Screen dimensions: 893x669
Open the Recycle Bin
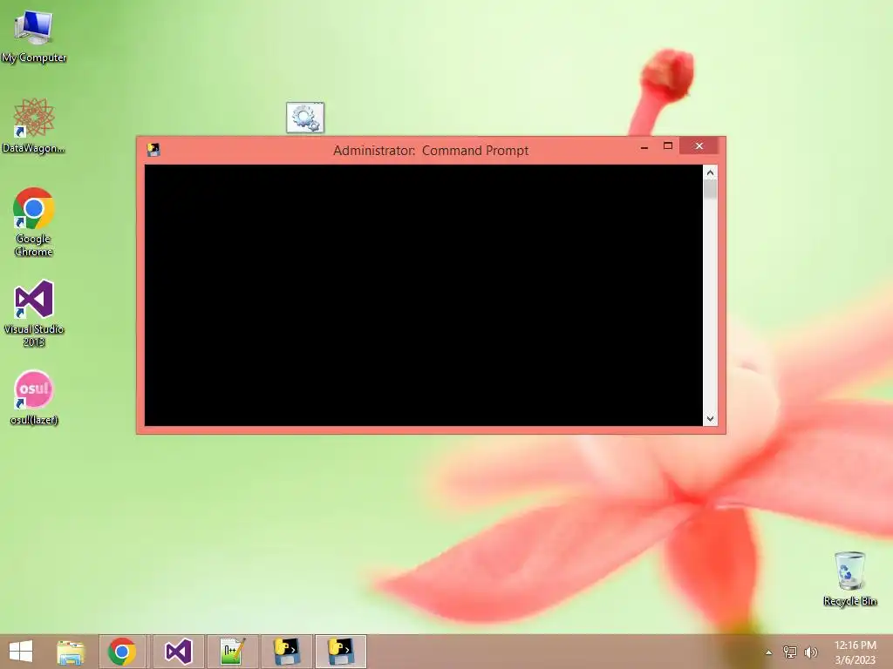coord(849,578)
